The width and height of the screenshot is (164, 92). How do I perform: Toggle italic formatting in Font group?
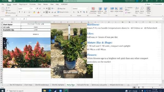[x=22, y=12]
